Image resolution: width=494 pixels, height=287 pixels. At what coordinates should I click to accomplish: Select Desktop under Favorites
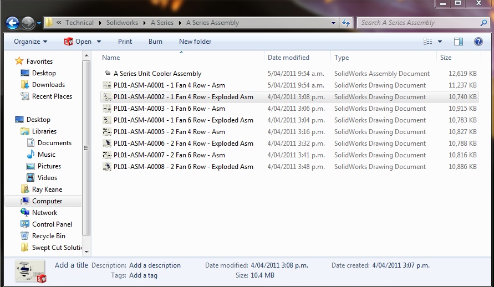click(38, 73)
